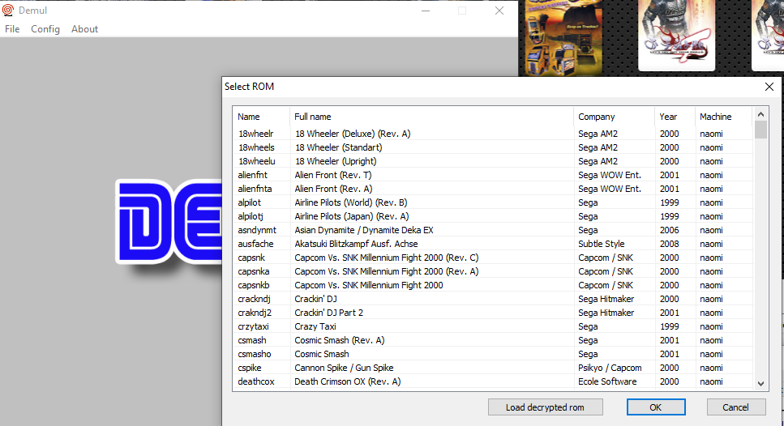
Task: Click 'Subtle Style' company cell
Action: pyautogui.click(x=601, y=244)
